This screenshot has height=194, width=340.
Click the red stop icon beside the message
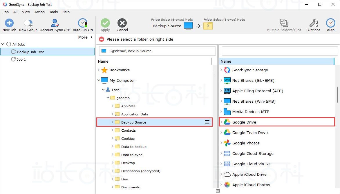click(x=101, y=39)
